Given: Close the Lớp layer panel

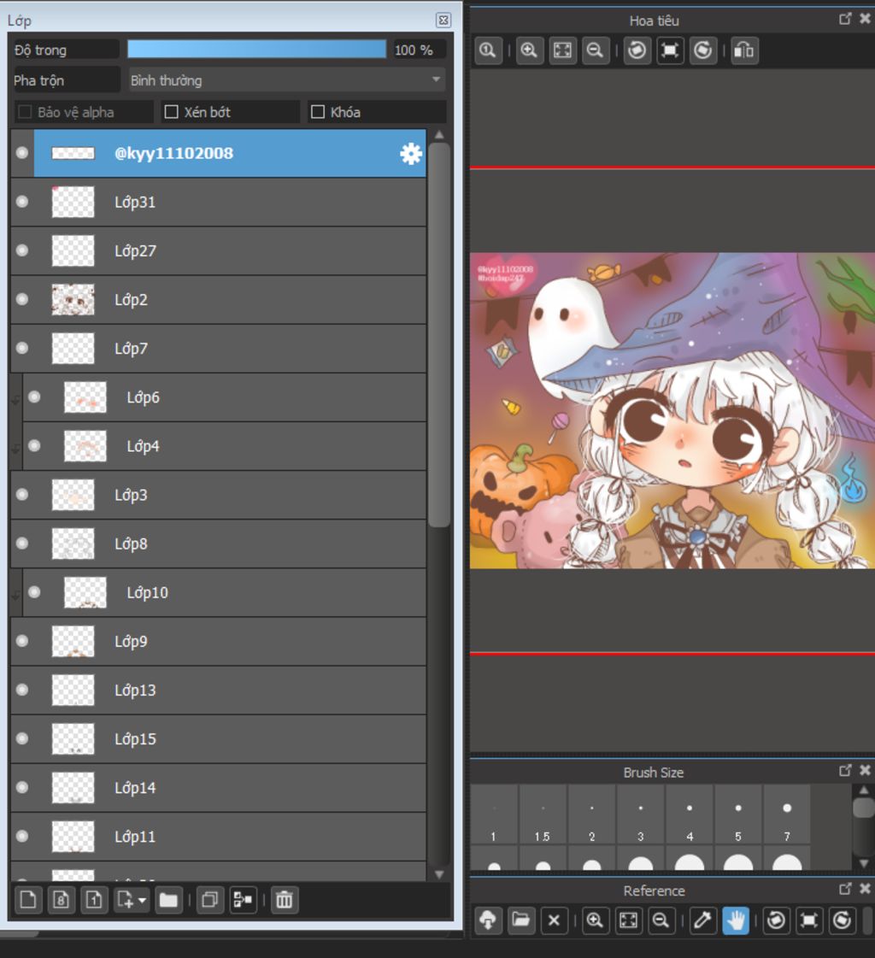Looking at the screenshot, I should (443, 21).
